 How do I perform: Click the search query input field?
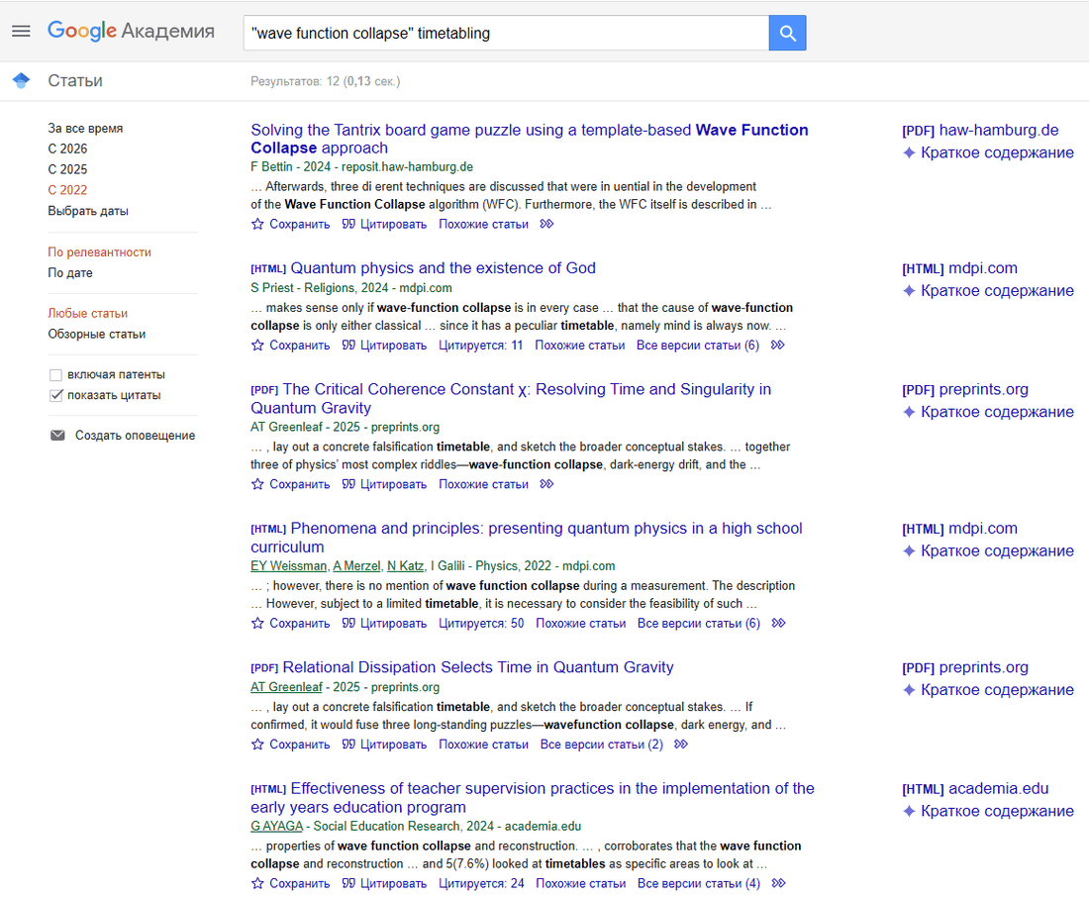point(506,33)
